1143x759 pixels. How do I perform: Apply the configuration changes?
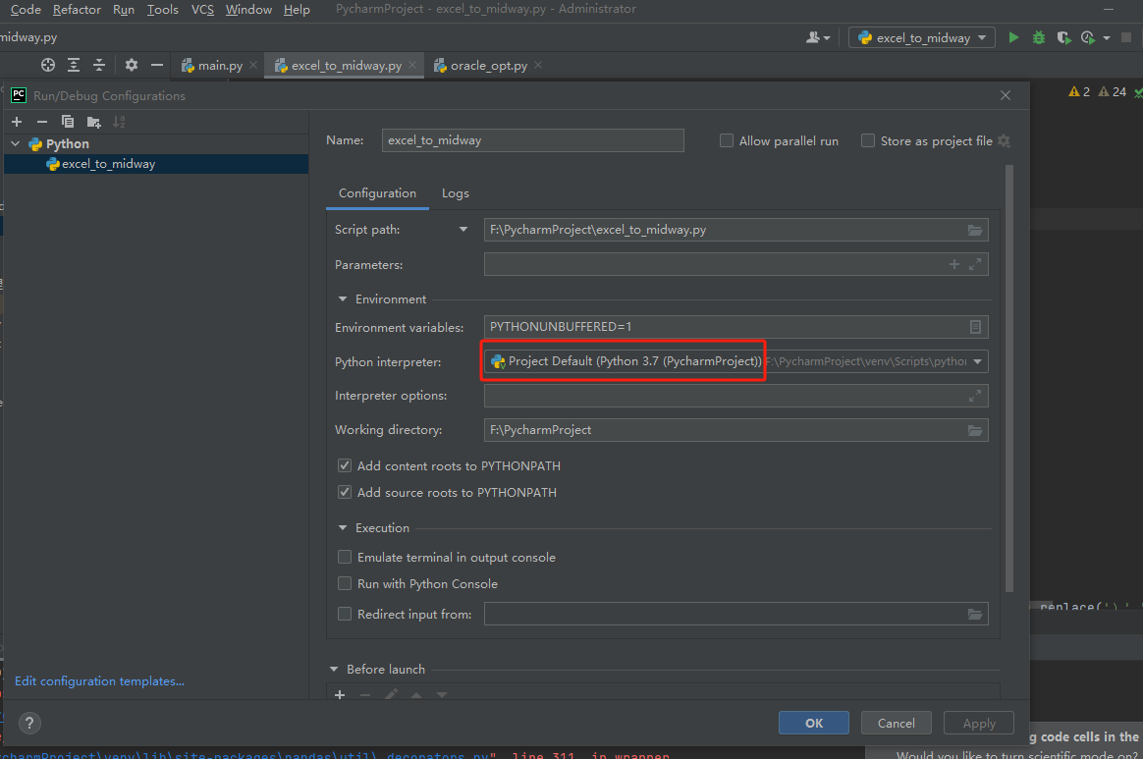pyautogui.click(x=978, y=722)
